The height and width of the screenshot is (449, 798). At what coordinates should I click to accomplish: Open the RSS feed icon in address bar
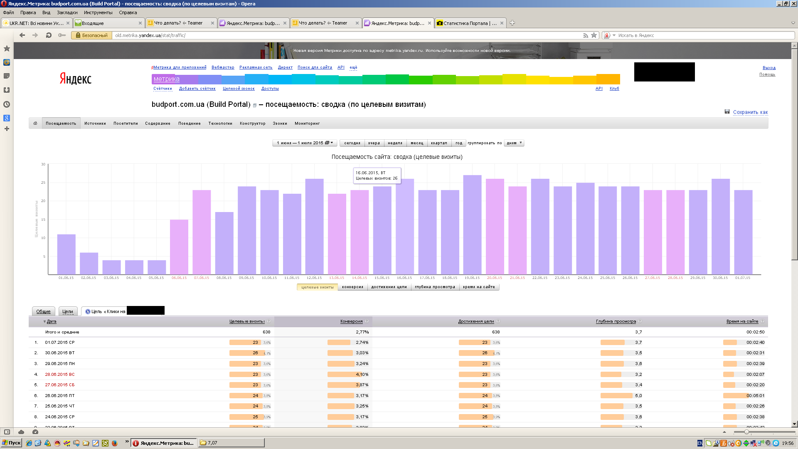click(586, 35)
